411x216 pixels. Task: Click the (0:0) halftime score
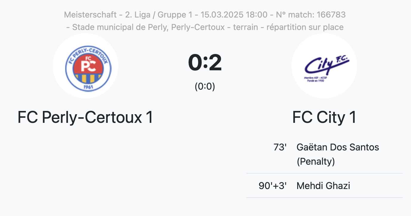click(x=205, y=86)
